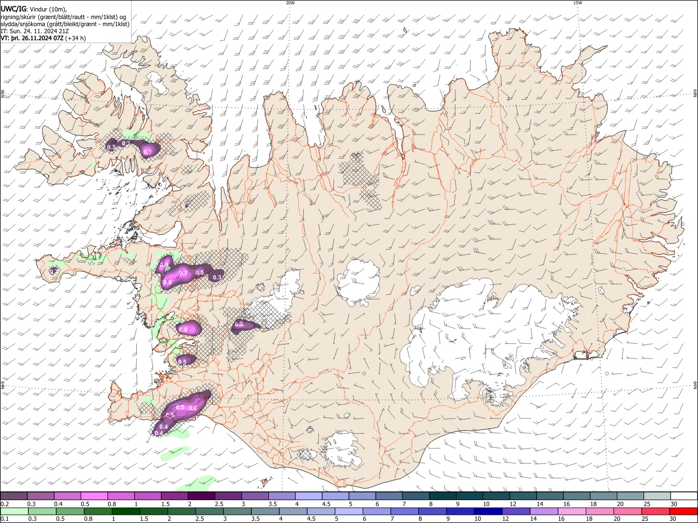Viewport: 698px width, 523px height.
Task: Pick the bright pink-magenta swatch starting at 0.5
Action: coord(94,496)
